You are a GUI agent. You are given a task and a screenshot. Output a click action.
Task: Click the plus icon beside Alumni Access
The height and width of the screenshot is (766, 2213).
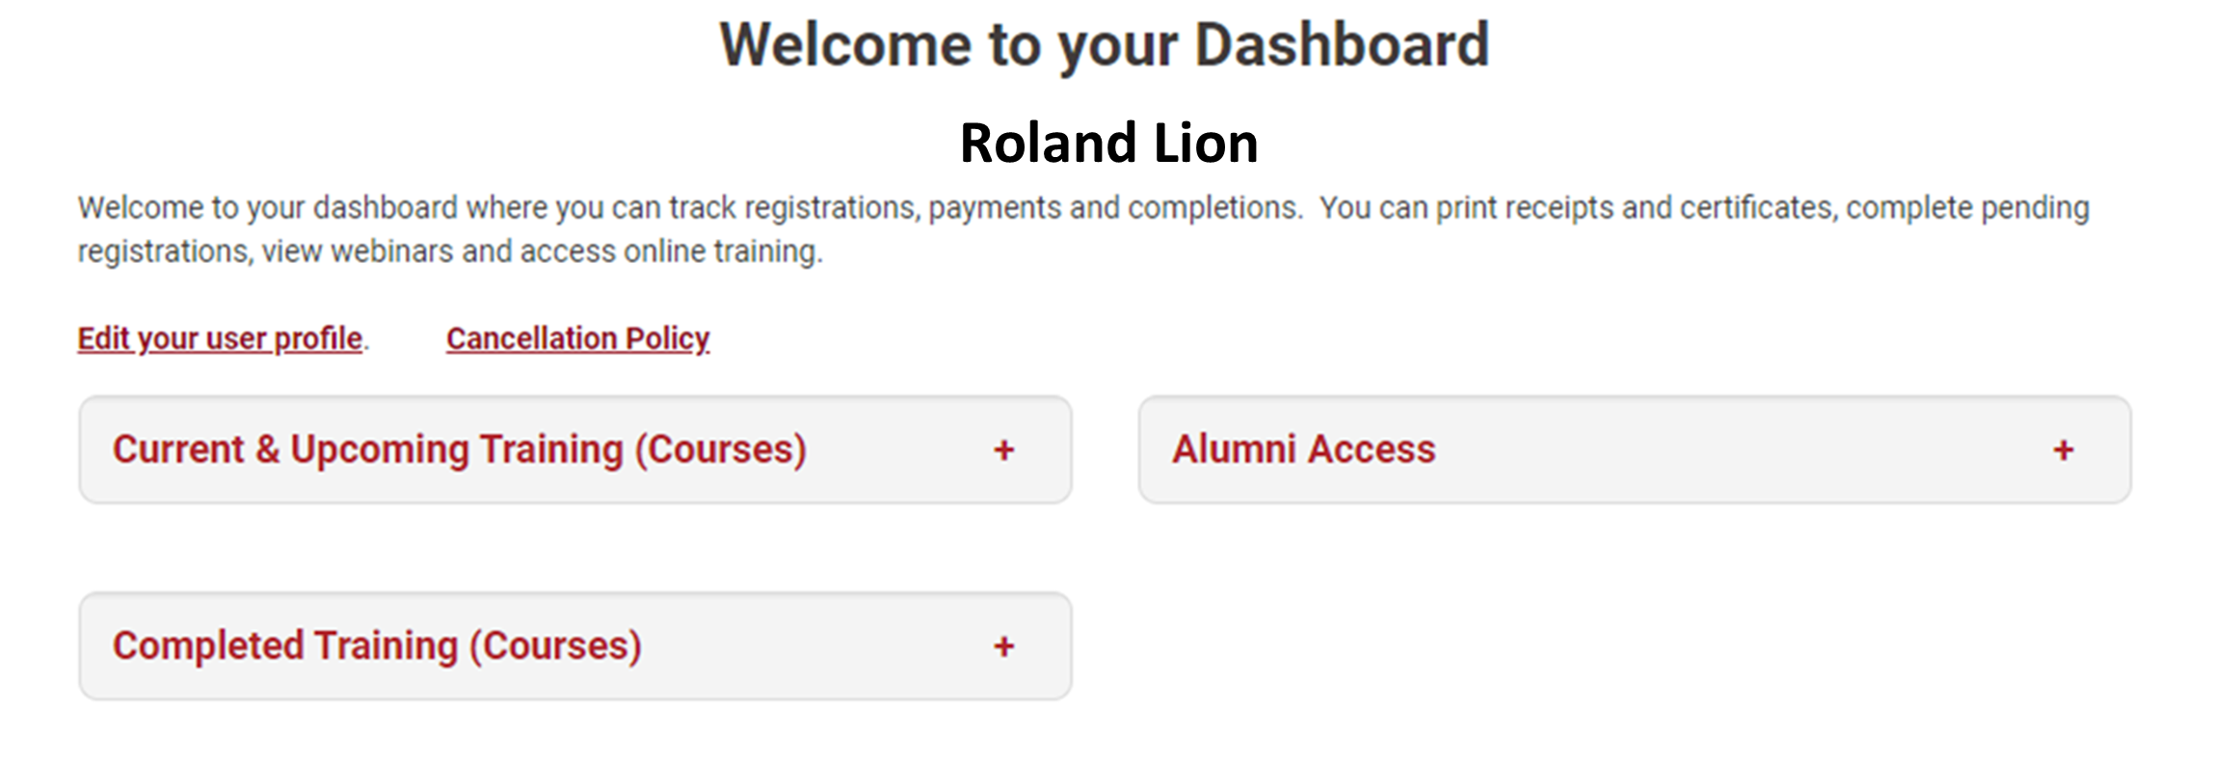[2063, 450]
